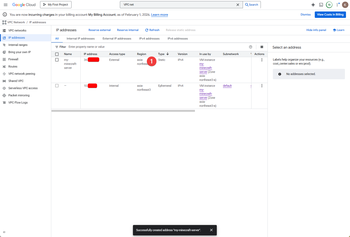Open the My First Project selector
Image resolution: width=350 pixels, height=237 pixels.
(x=56, y=5)
